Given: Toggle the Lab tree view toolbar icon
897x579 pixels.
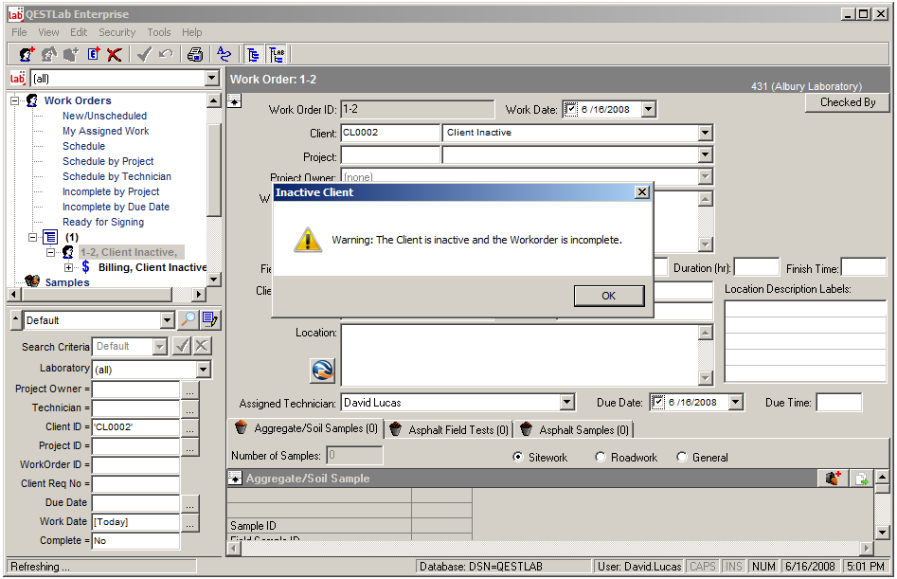Looking at the screenshot, I should [278, 55].
